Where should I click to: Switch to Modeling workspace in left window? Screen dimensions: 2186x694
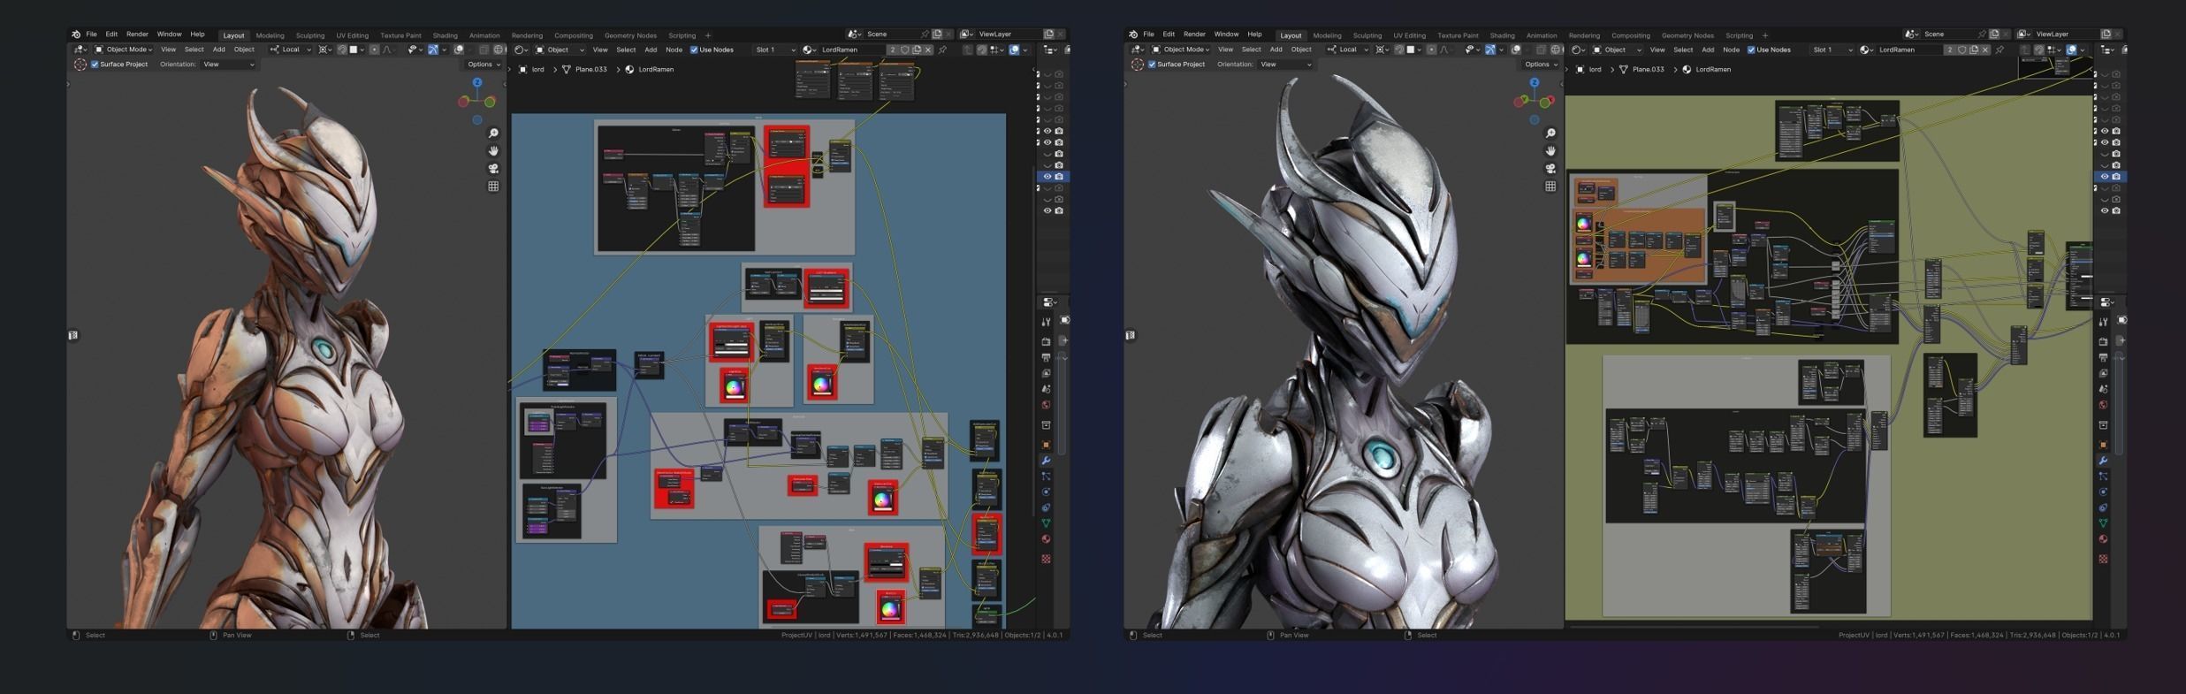coord(270,35)
